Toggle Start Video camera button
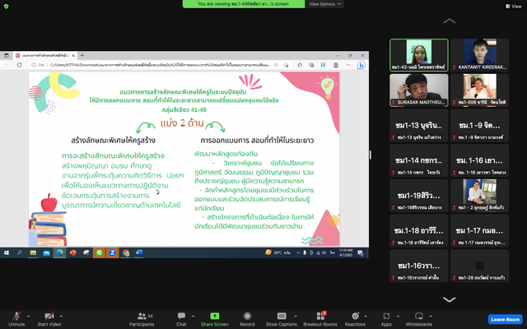 (49, 315)
